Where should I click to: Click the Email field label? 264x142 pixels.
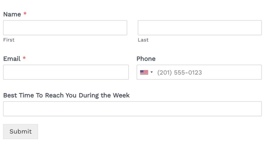coord(12,59)
